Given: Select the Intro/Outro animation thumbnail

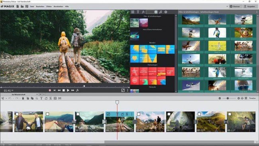Looking at the screenshot, I should [x=135, y=36].
